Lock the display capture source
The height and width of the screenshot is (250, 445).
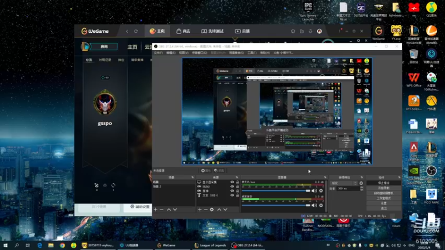pos(238,182)
